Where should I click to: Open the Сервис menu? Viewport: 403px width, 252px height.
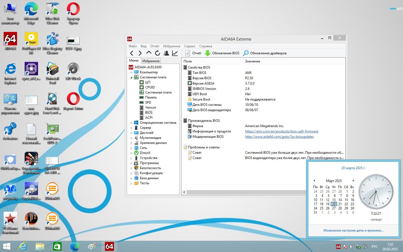[x=190, y=46]
